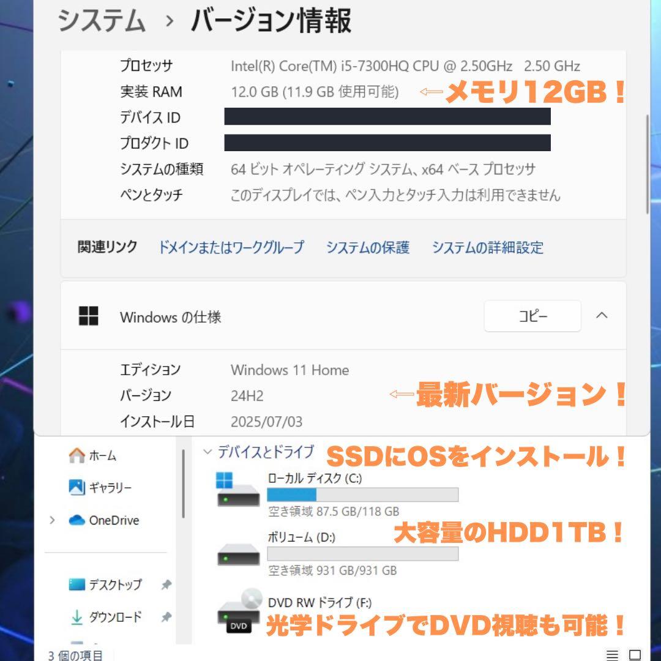This screenshot has width=661, height=661.
Task: Click the 3 個の項目 status text
Action: [75, 655]
